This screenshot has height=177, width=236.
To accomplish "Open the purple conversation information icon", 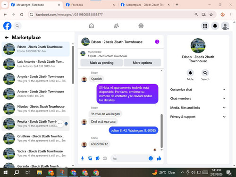I will point(157,42).
